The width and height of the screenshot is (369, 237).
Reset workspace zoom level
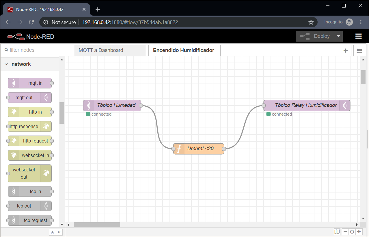[x=352, y=232]
